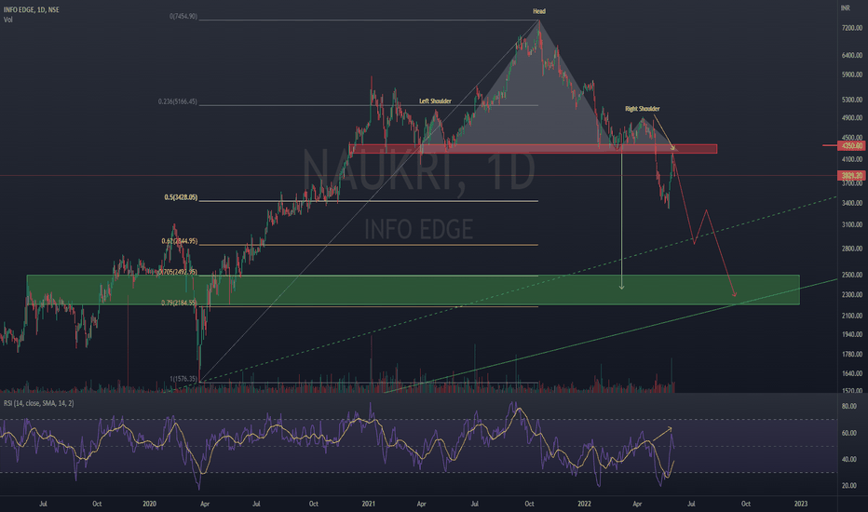Click the 7200.00 price axis label
The height and width of the screenshot is (512, 868).
click(852, 28)
